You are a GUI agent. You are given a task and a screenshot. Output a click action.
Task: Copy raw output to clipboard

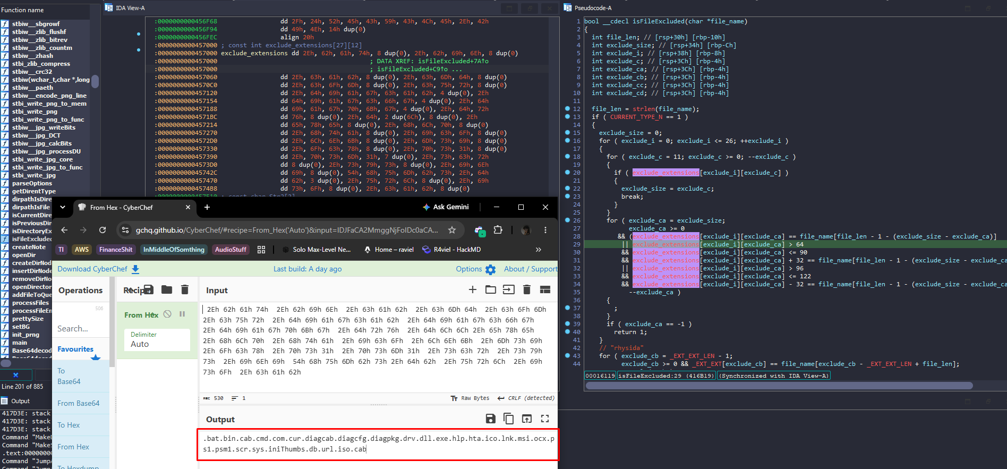tap(508, 419)
